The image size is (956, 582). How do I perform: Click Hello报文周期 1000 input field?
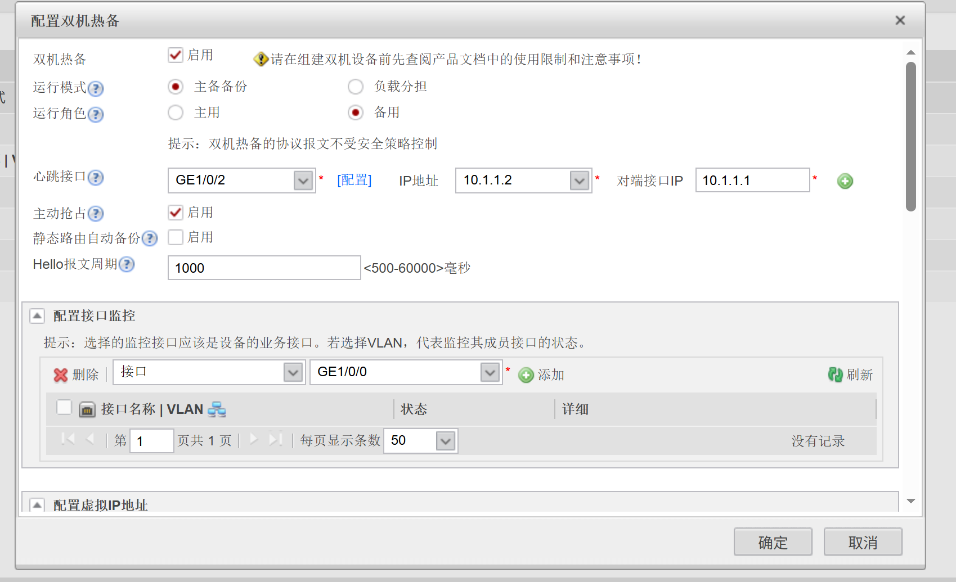click(x=264, y=268)
